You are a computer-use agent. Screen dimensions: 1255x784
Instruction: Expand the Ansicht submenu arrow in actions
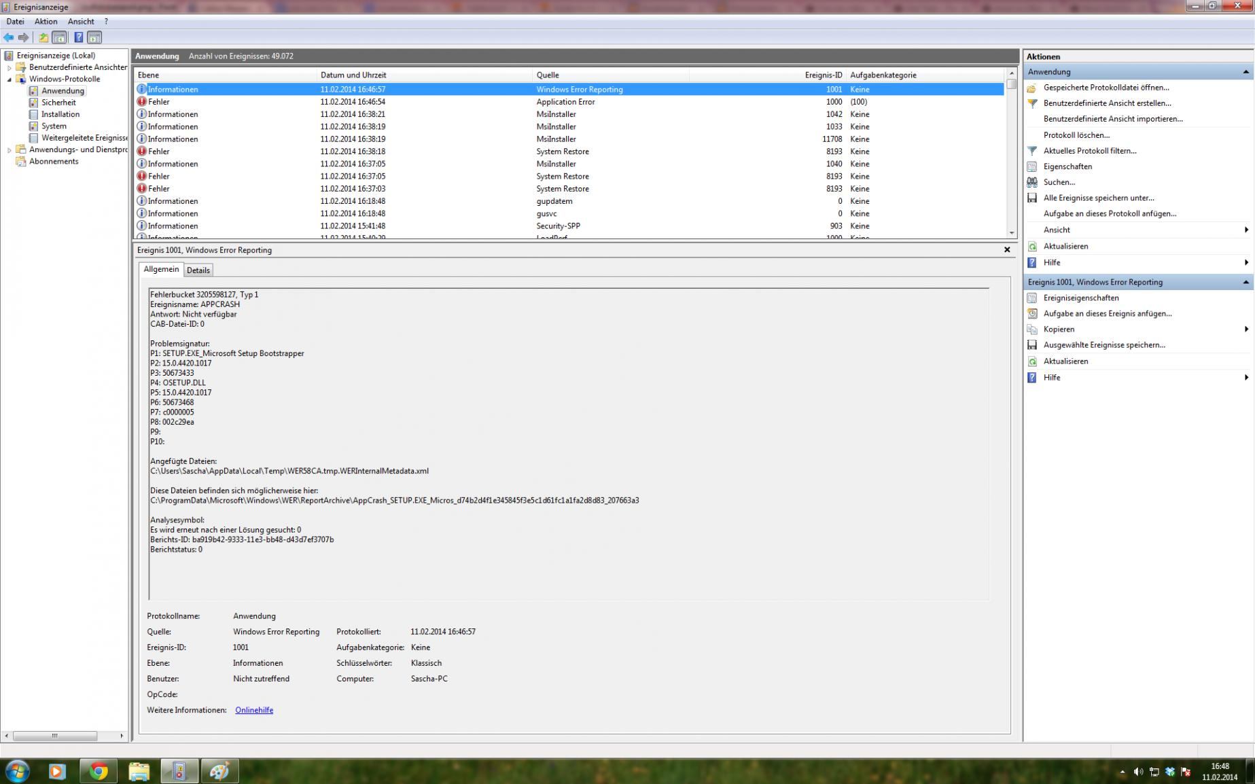tap(1246, 230)
